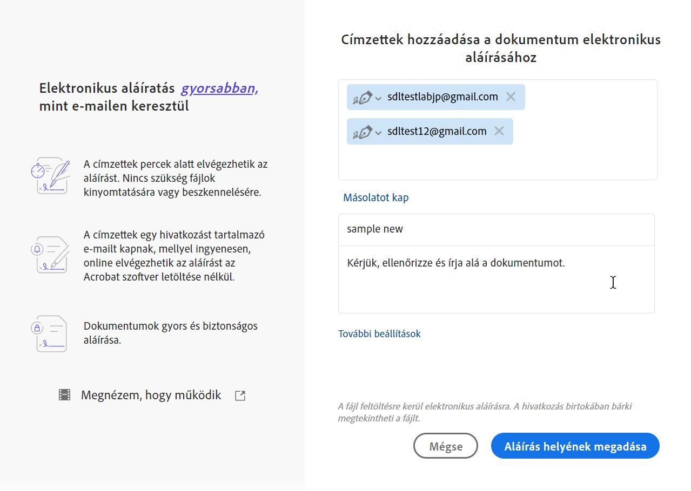This screenshot has height=491, width=691.
Task: Open the Másolatot kap link
Action: [x=376, y=197]
